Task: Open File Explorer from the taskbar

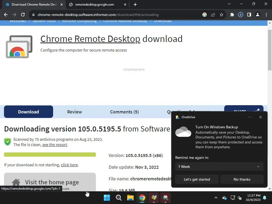Action: [x=130, y=198]
